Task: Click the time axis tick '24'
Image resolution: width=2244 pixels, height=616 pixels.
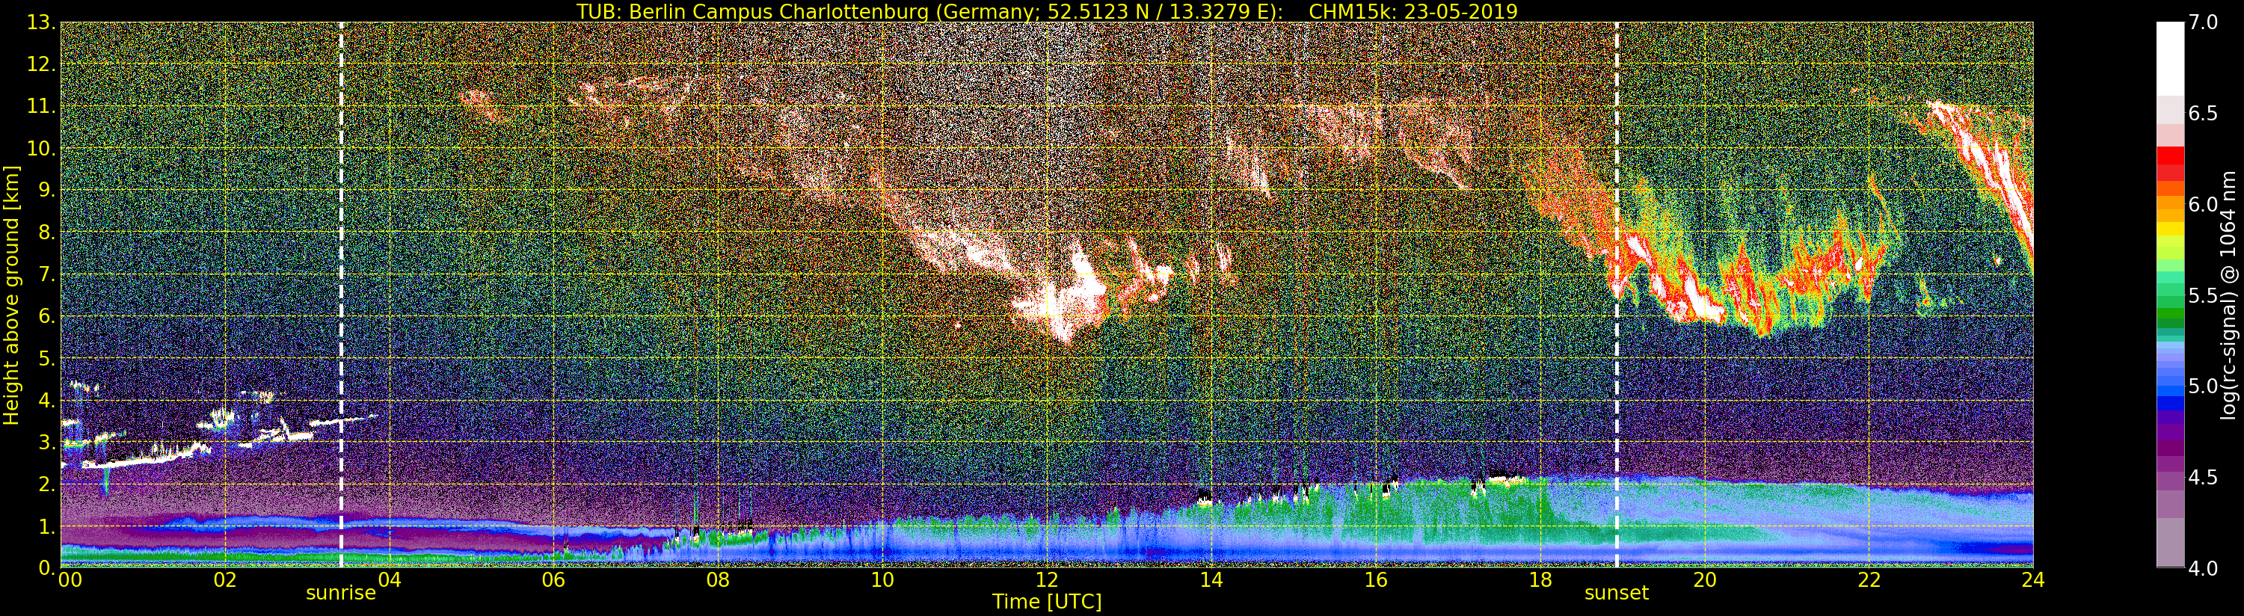Action: point(2033,580)
